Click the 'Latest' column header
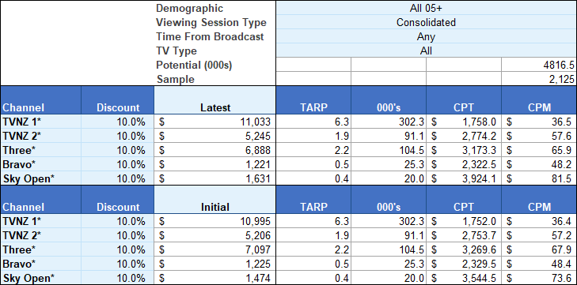The height and width of the screenshot is (285, 577). pos(215,100)
